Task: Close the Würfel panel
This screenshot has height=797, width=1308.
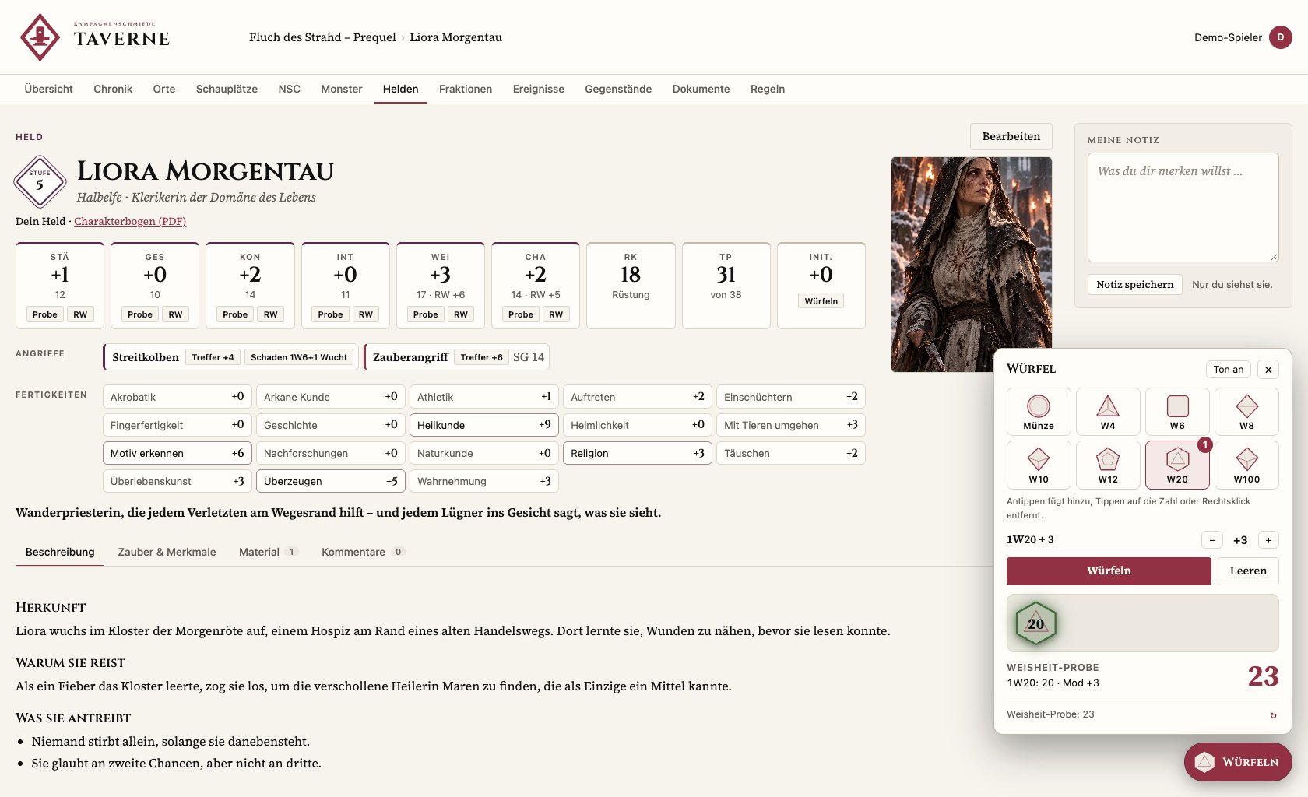Action: pos(1268,370)
